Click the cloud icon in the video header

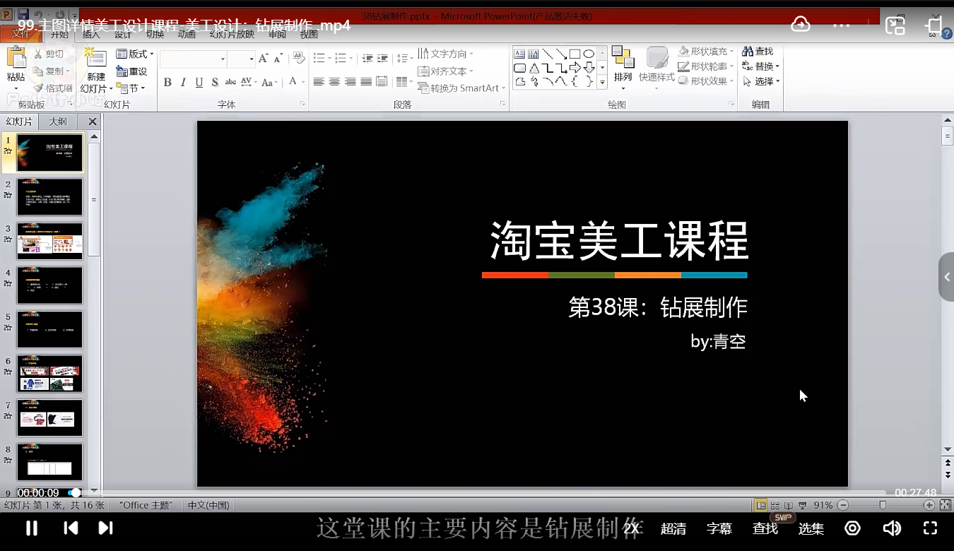tap(800, 25)
